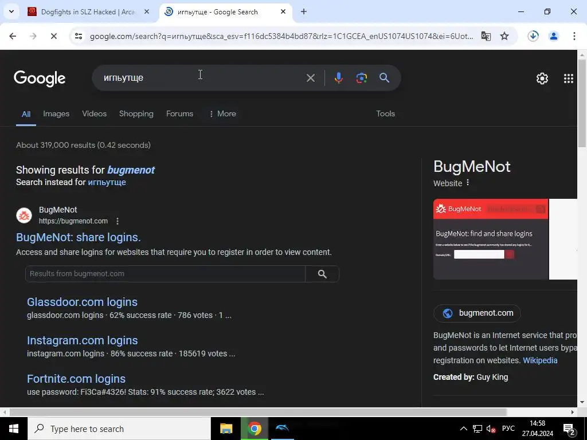Bookmark this page with the star icon
This screenshot has height=440, width=587.
(x=504, y=36)
